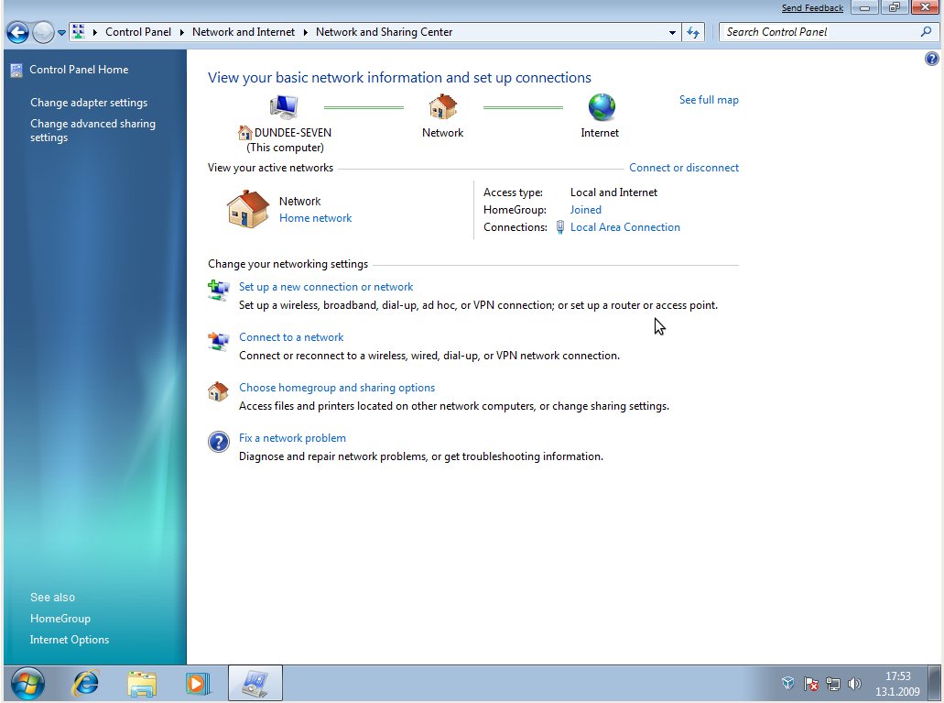This screenshot has height=703, width=944.
Task: Click the Set up new connection icon
Action: point(219,290)
